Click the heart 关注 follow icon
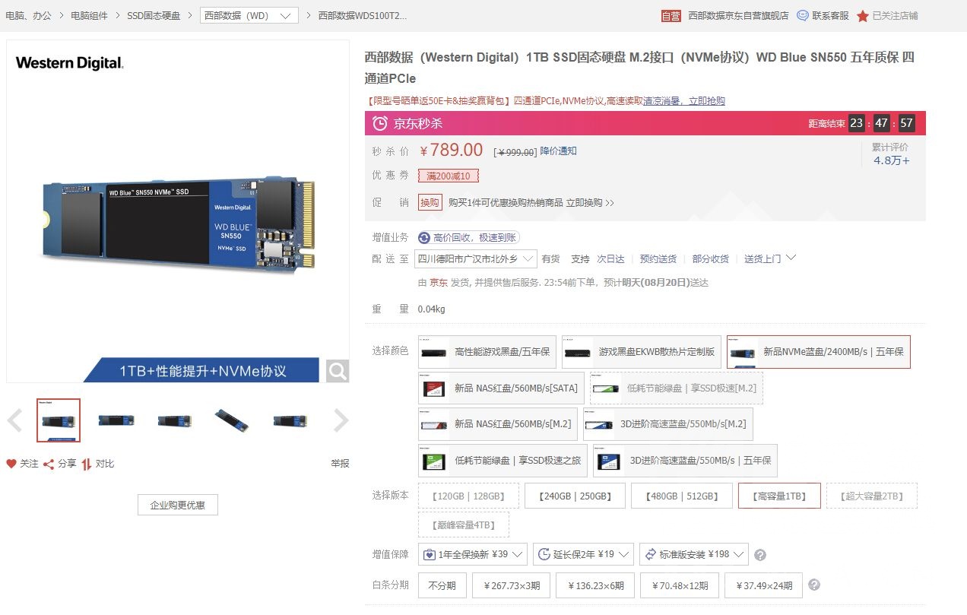Viewport: 967px width, 615px height. click(x=11, y=464)
